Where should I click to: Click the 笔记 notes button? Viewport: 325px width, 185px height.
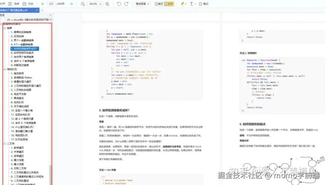[x=204, y=4]
